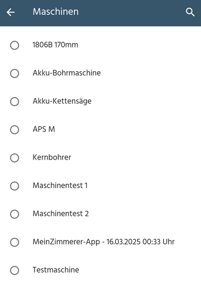The height and width of the screenshot is (293, 201).
Task: Tap the Kernbohrer text label
Action: pyautogui.click(x=52, y=158)
